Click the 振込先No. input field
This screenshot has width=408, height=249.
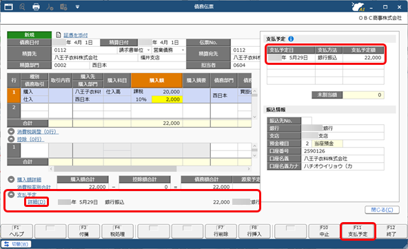307,121
